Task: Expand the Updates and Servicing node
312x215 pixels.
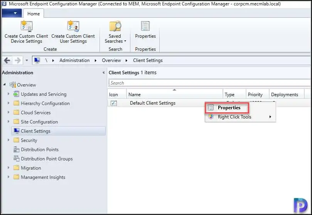Action: coord(8,94)
